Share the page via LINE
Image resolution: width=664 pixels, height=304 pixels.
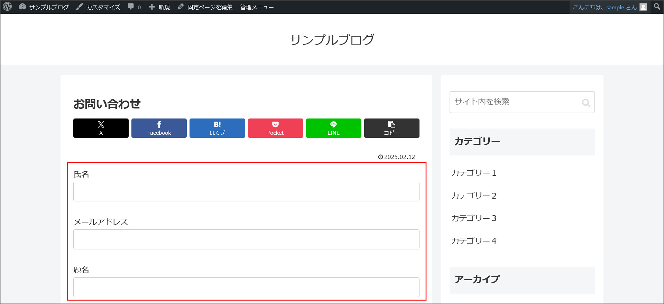(x=333, y=128)
